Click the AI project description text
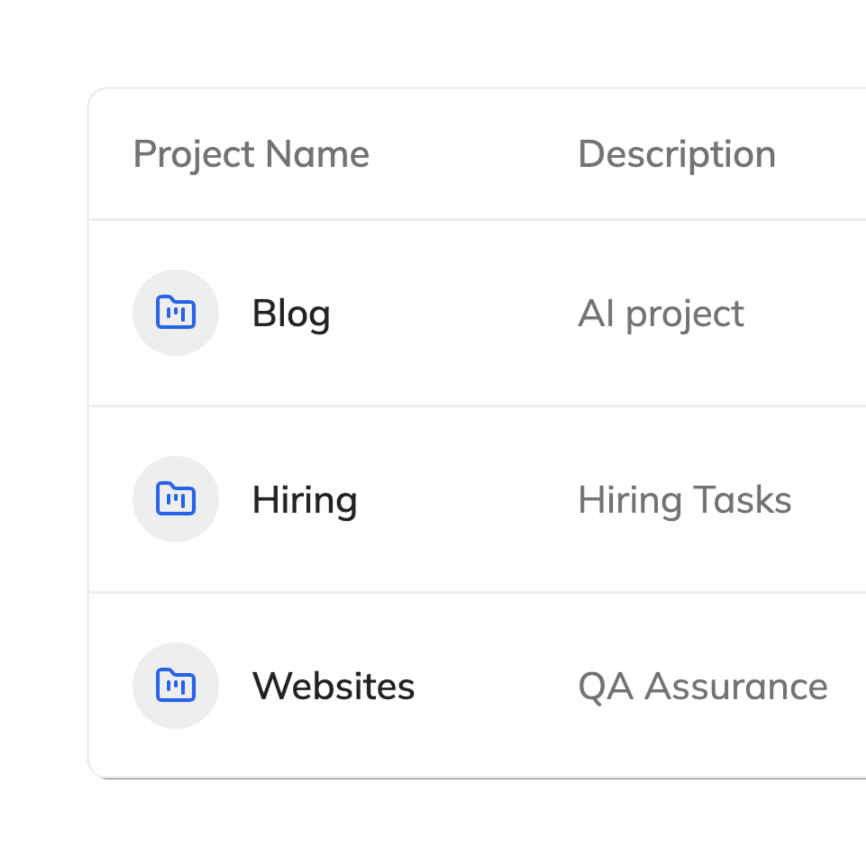The height and width of the screenshot is (866, 866). pos(661,312)
